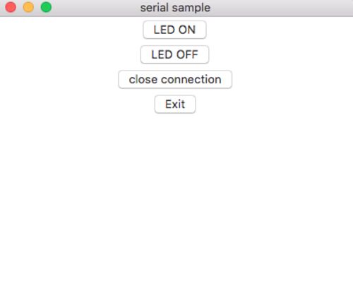Quit the app using Exit
This screenshot has height=281, width=353.
tap(175, 104)
